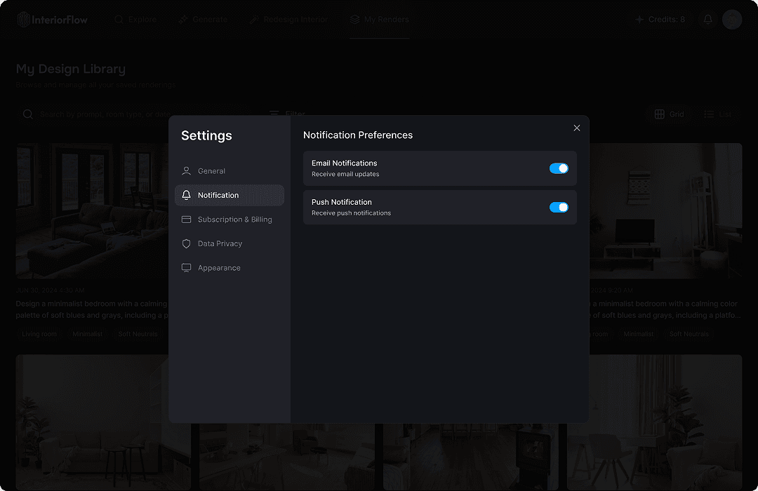The image size is (758, 491).
Task: Open notifications with the top-right bell icon
Action: (707, 19)
